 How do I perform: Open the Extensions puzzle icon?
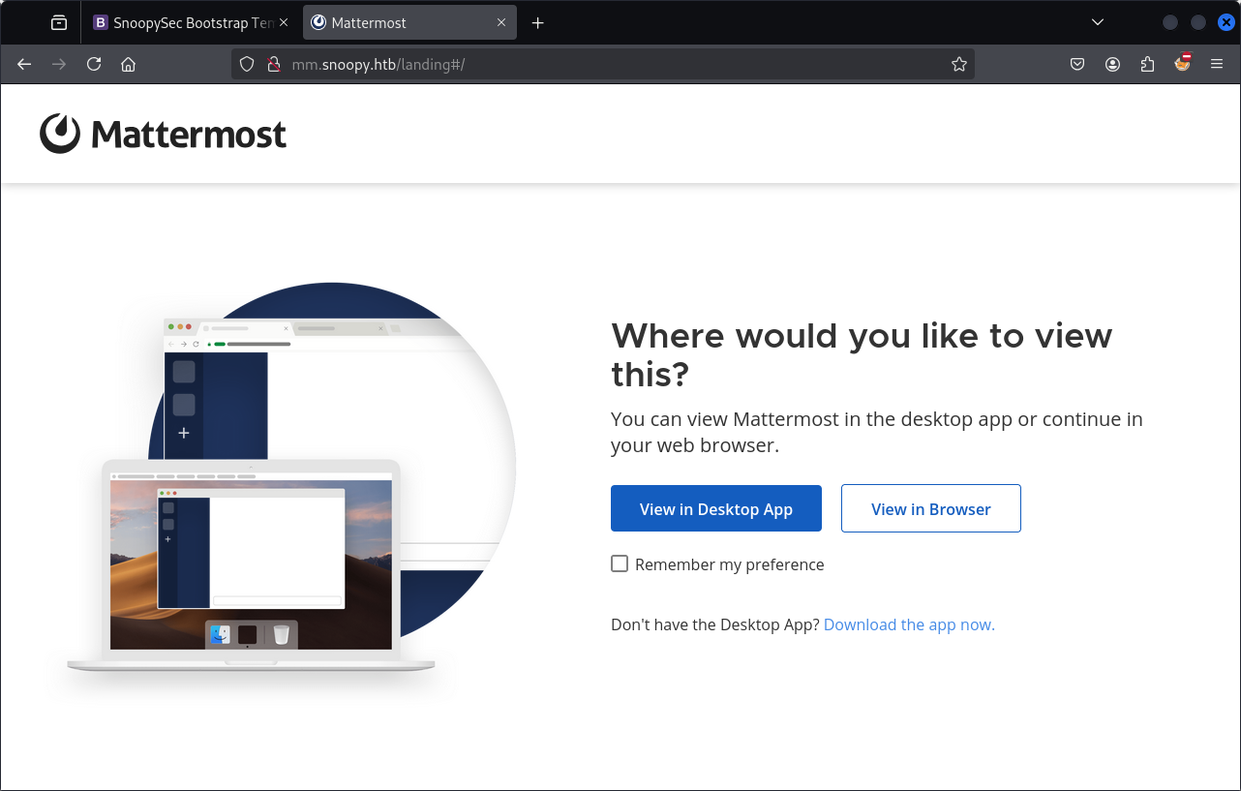(x=1147, y=64)
